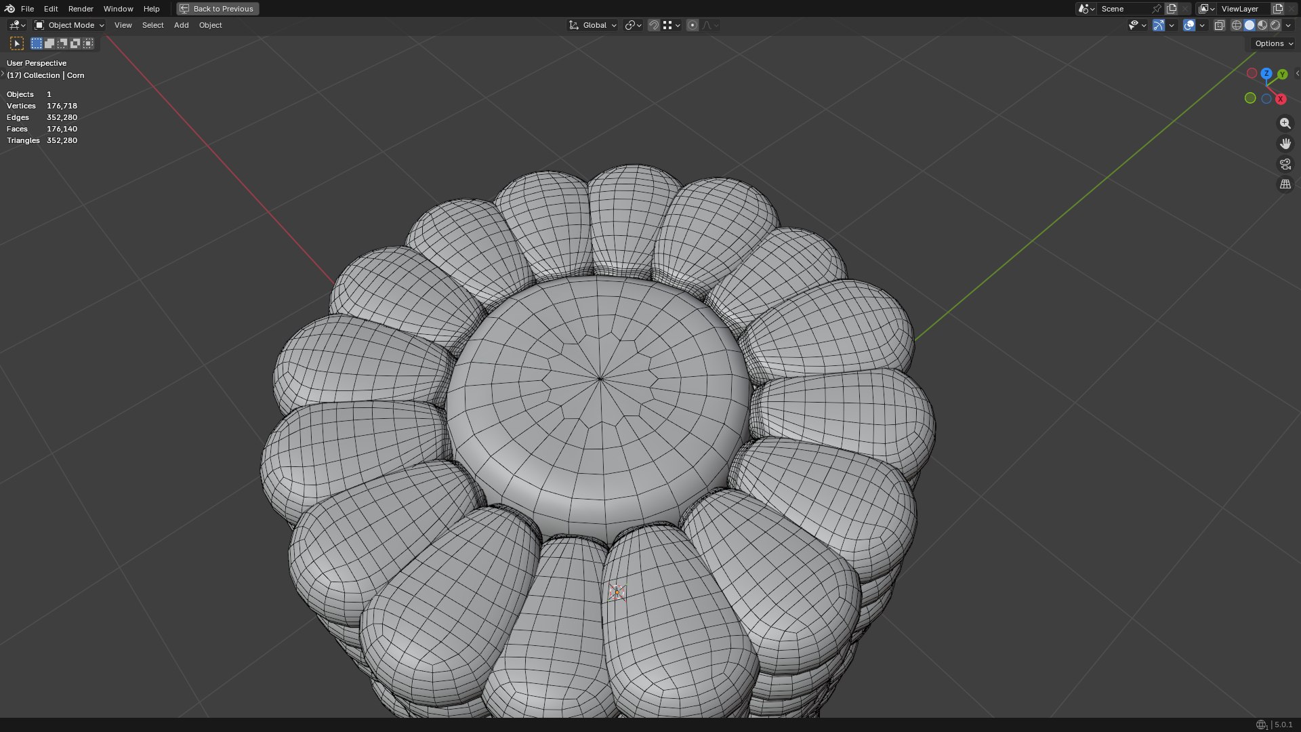Remove the current view layer

(x=1292, y=9)
